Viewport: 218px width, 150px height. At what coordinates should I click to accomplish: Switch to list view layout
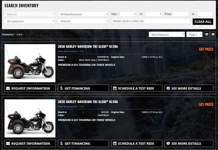point(213,34)
